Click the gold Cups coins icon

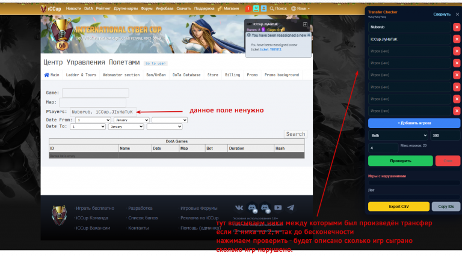(283, 29)
